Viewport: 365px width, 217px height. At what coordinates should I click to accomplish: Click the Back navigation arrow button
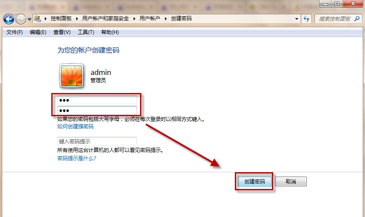[9, 19]
